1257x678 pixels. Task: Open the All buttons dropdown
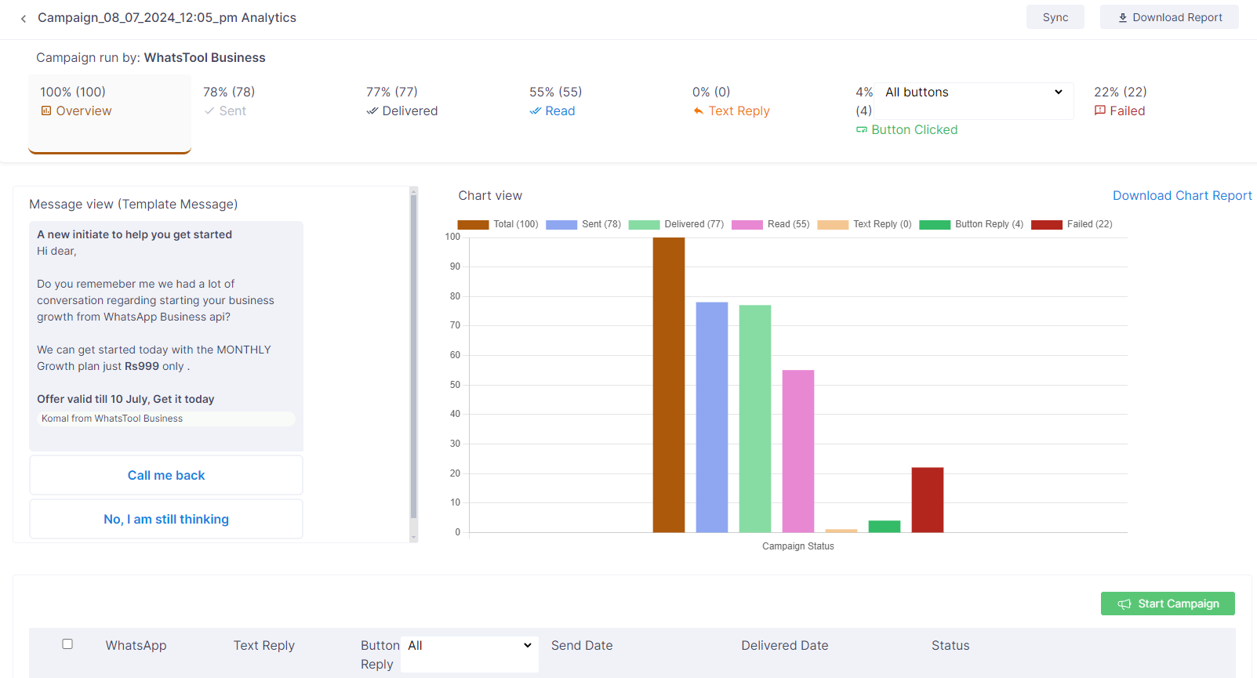(x=973, y=92)
